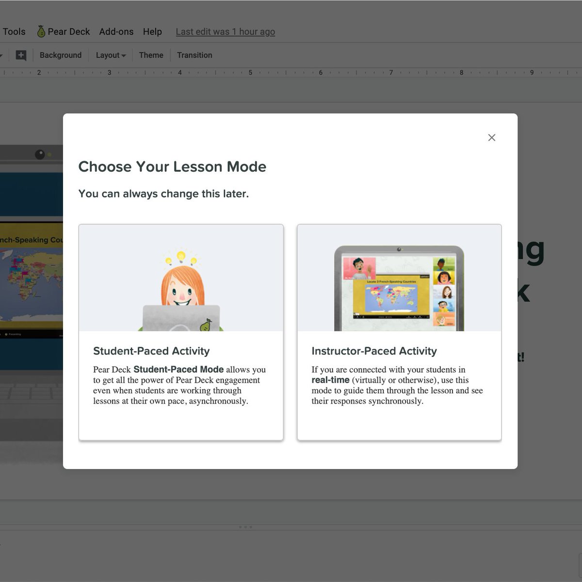The width and height of the screenshot is (582, 582).
Task: Click 'You can always change this later.' text
Action: point(163,194)
